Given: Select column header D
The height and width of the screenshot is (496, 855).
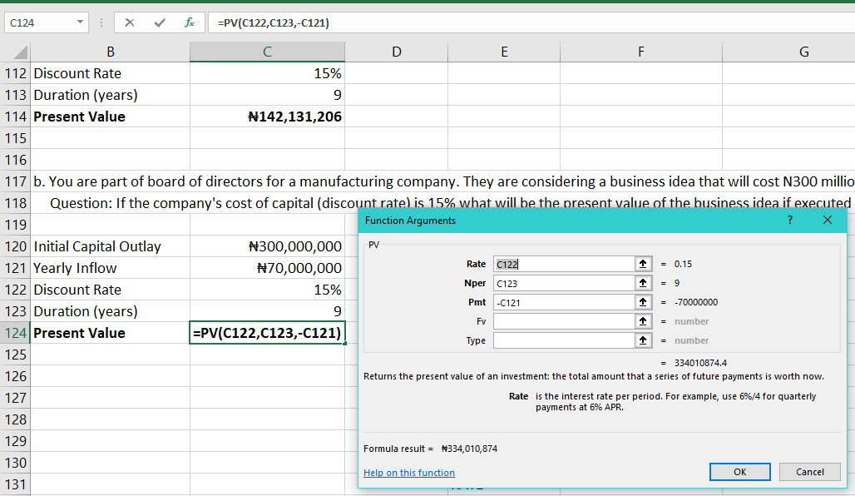Looking at the screenshot, I should point(396,51).
